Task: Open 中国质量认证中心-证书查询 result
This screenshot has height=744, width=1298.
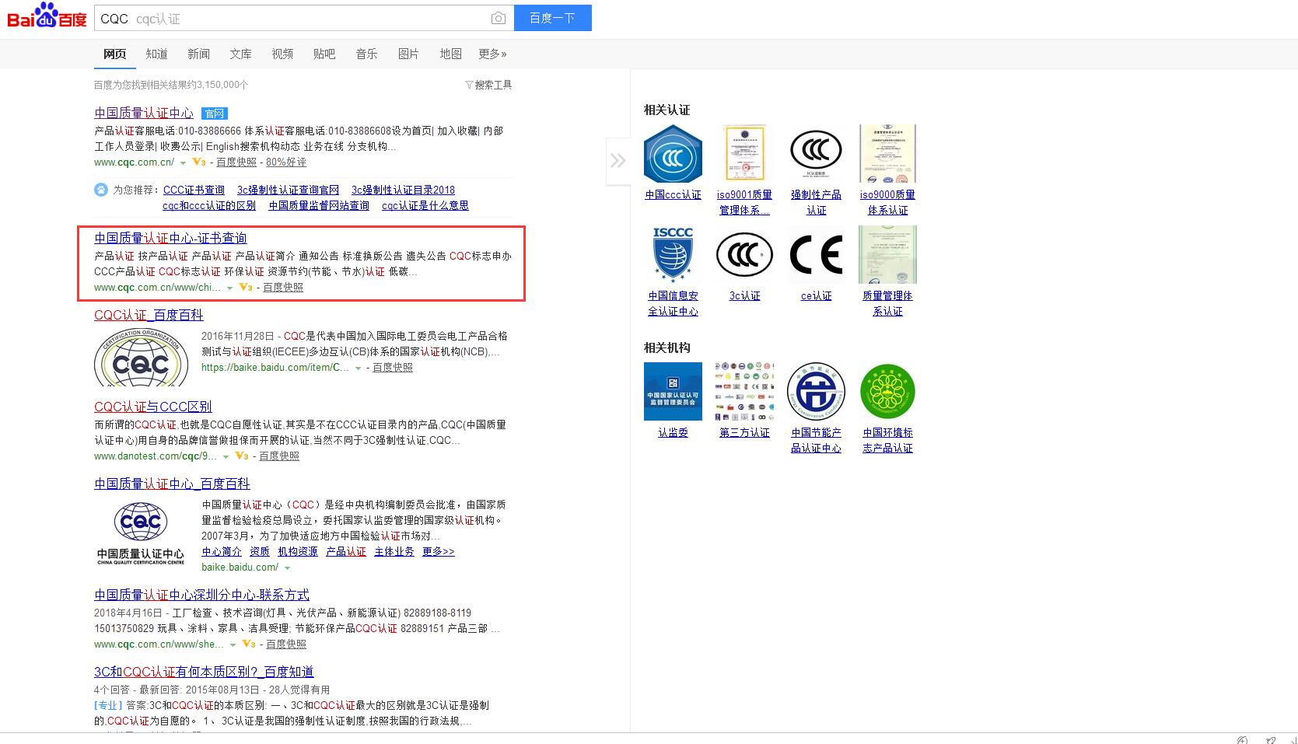Action: point(170,238)
